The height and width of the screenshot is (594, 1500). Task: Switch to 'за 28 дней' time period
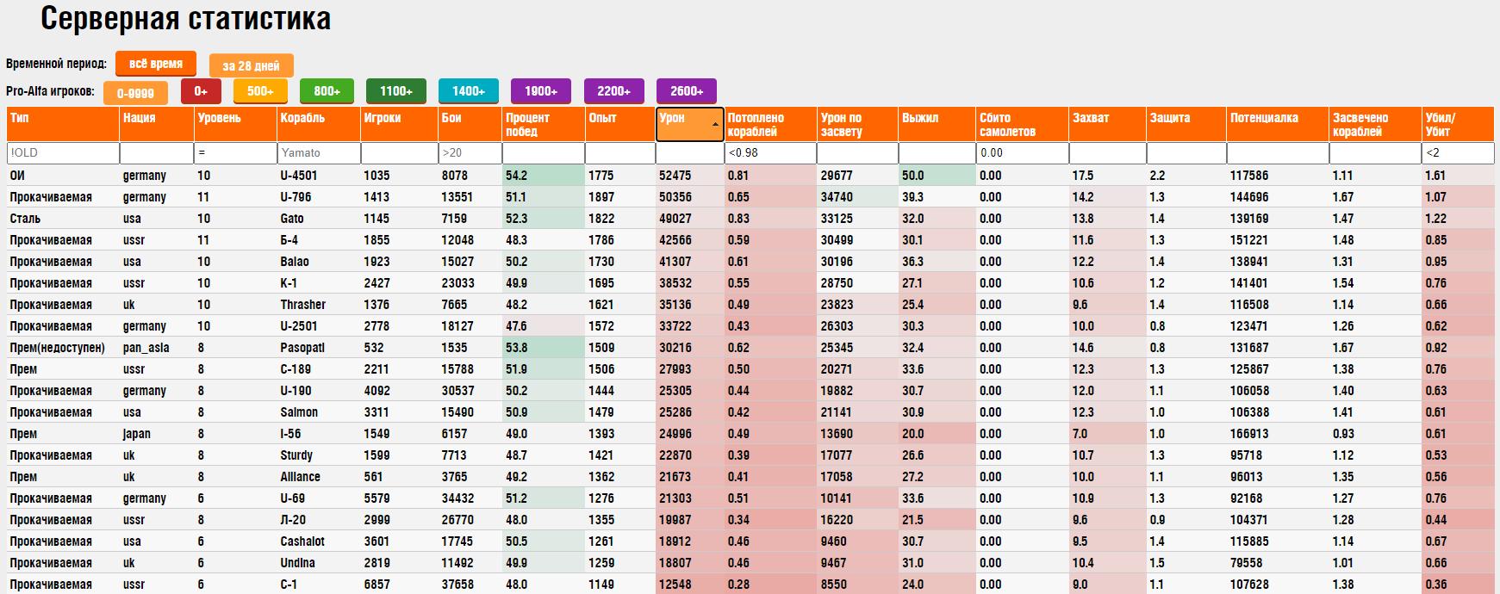[x=251, y=65]
